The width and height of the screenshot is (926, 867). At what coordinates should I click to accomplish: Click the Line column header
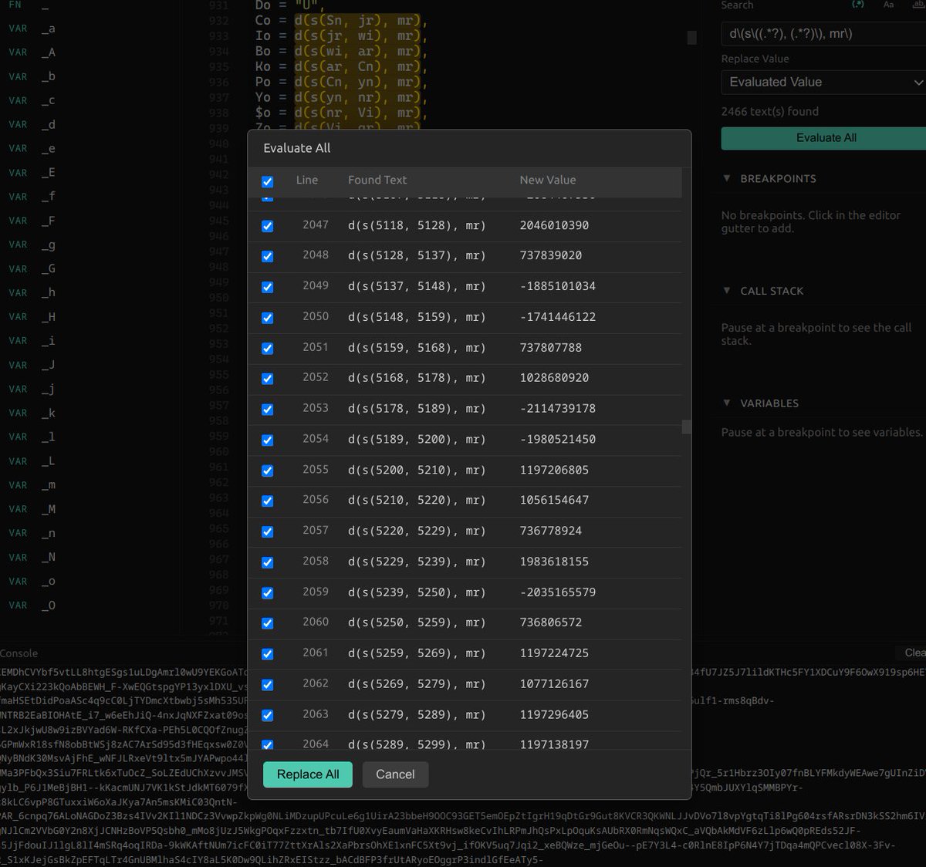pos(307,180)
